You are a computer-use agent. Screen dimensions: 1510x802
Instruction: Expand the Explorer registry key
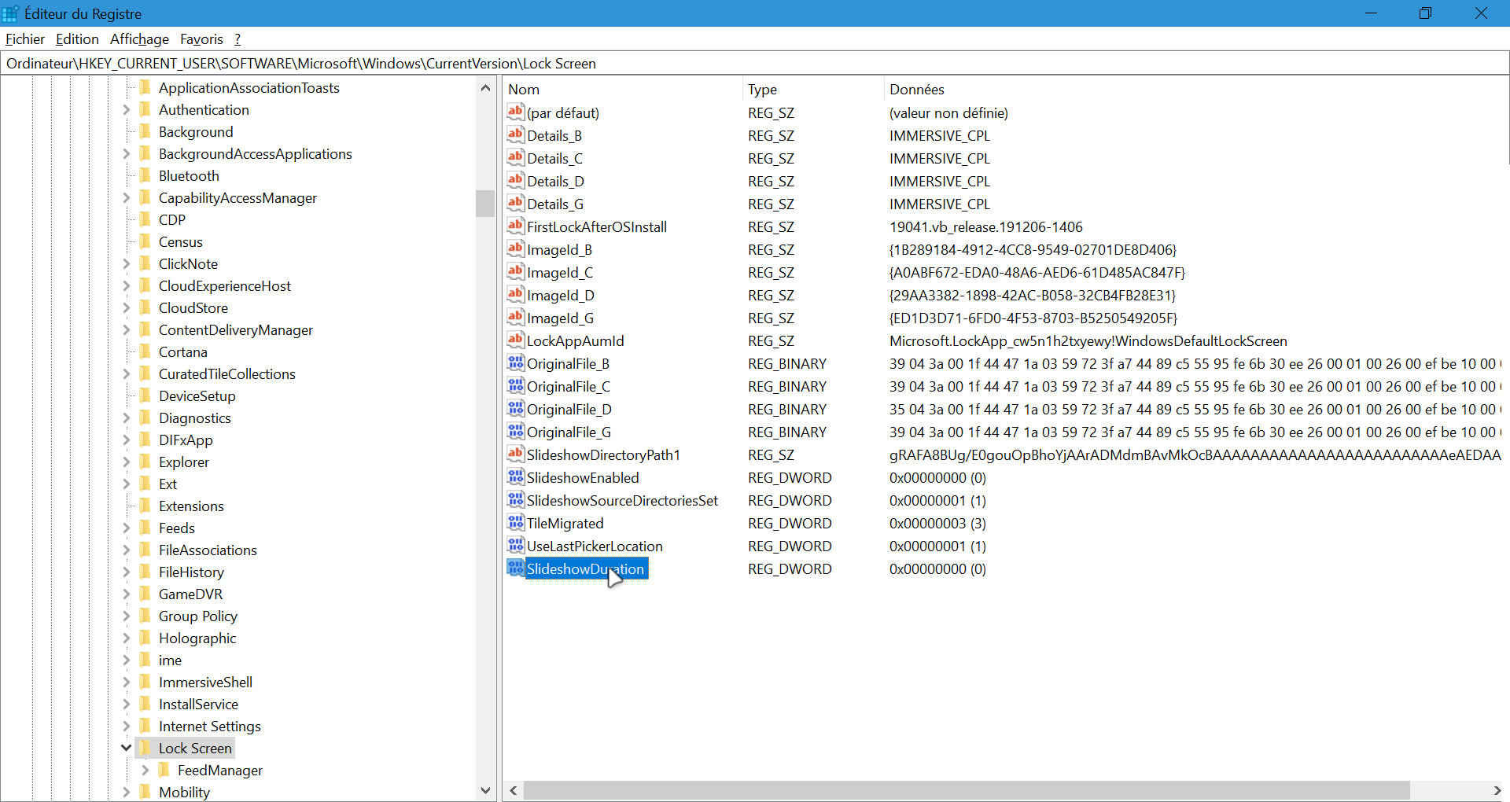click(x=126, y=462)
